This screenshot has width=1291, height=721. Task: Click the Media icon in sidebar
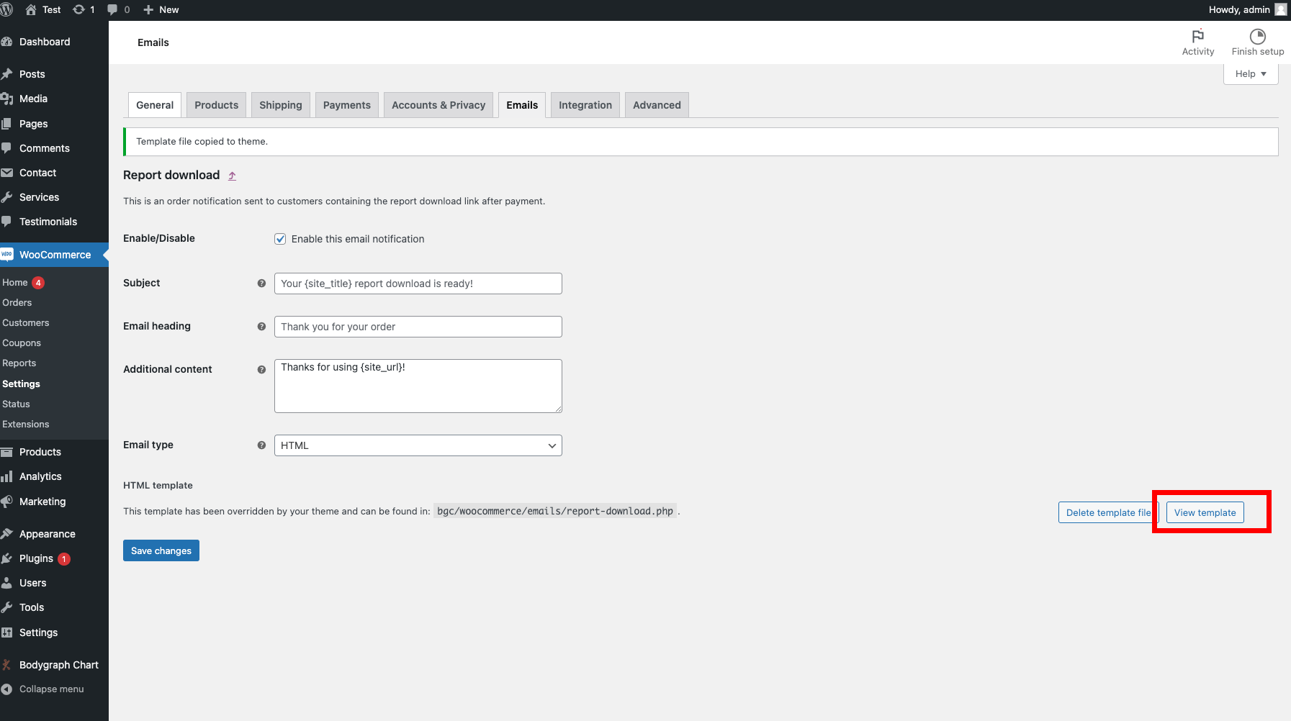click(x=6, y=99)
